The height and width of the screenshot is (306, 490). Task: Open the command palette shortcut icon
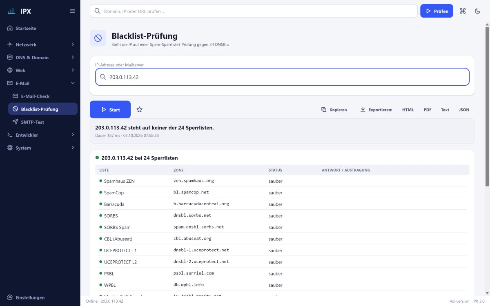[463, 11]
